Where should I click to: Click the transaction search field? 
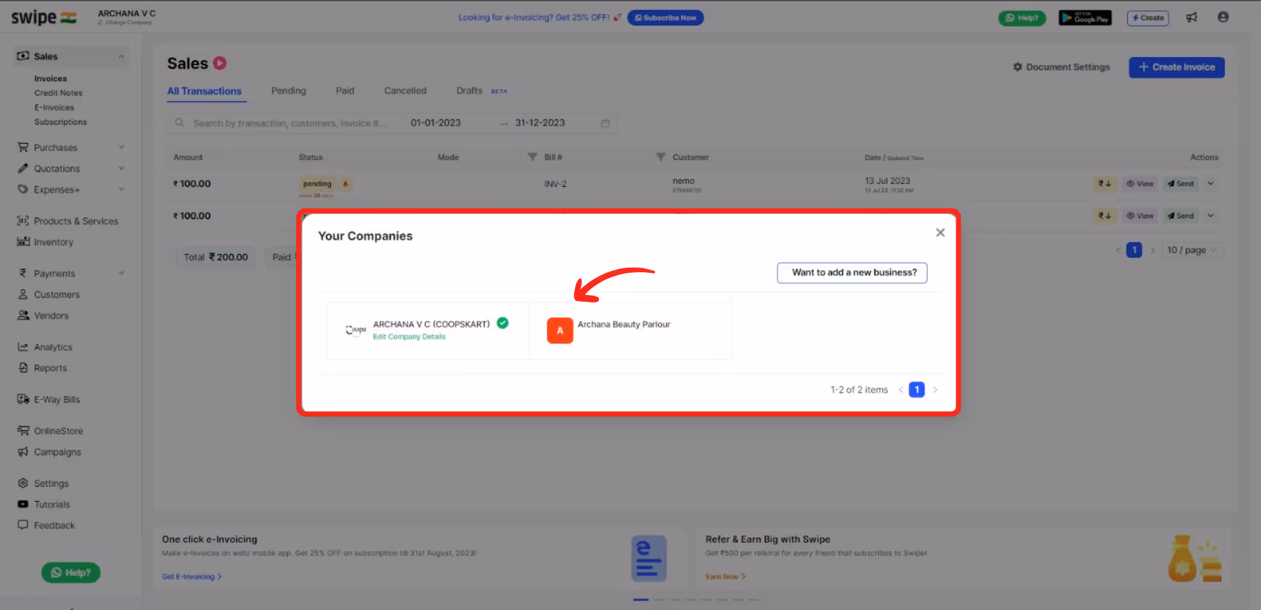tap(286, 123)
